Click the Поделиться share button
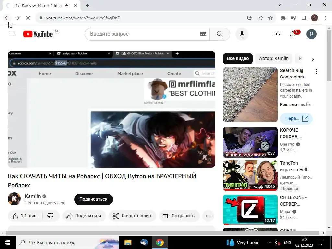Screen dimensions: 332x249 [84, 216]
